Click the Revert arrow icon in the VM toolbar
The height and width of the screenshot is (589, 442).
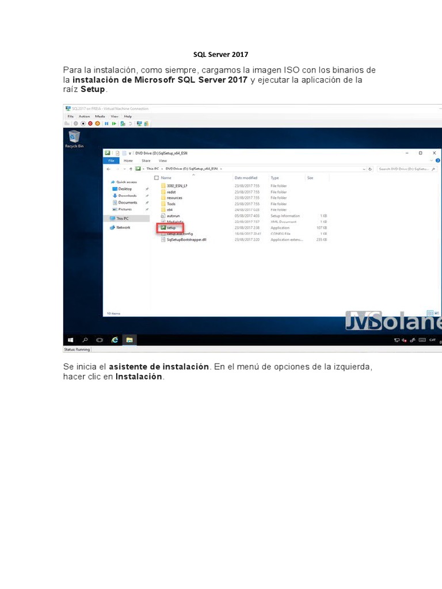click(130, 124)
